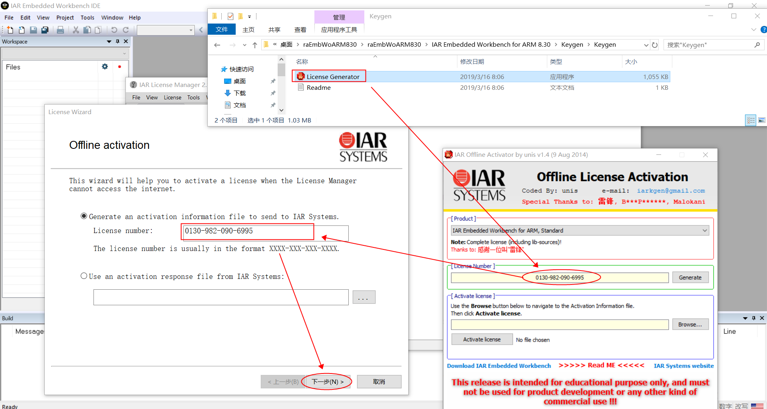Click Save icon in IAR toolbar
The height and width of the screenshot is (409, 767).
33,30
